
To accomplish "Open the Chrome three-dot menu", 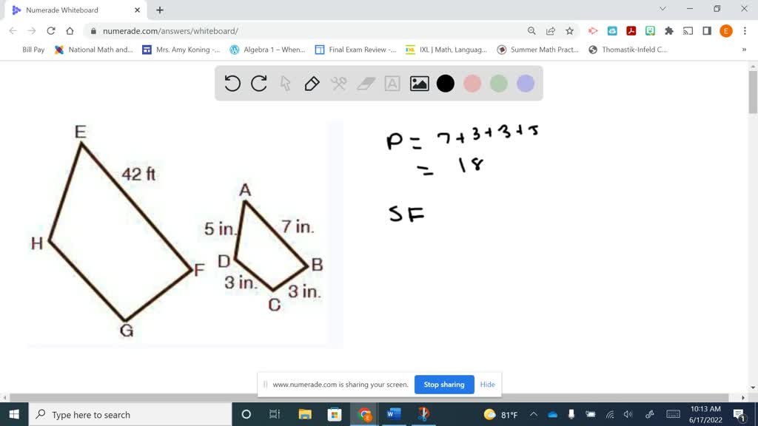I will pos(743,30).
